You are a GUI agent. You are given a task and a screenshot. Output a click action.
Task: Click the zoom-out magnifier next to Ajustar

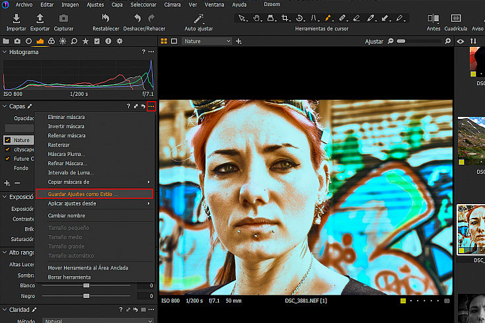391,41
